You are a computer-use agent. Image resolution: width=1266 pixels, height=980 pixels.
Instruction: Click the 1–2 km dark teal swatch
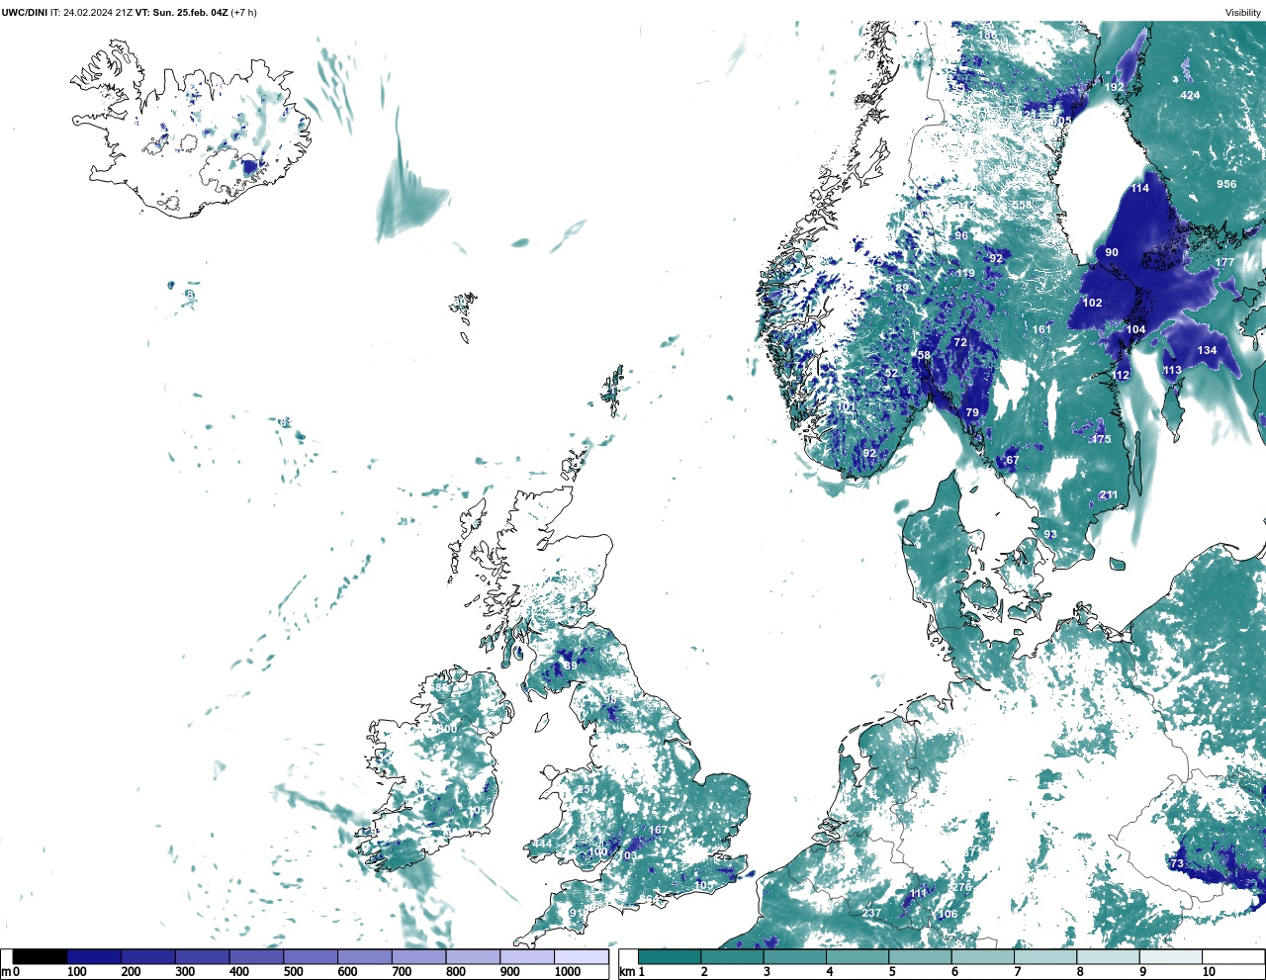(x=670, y=956)
